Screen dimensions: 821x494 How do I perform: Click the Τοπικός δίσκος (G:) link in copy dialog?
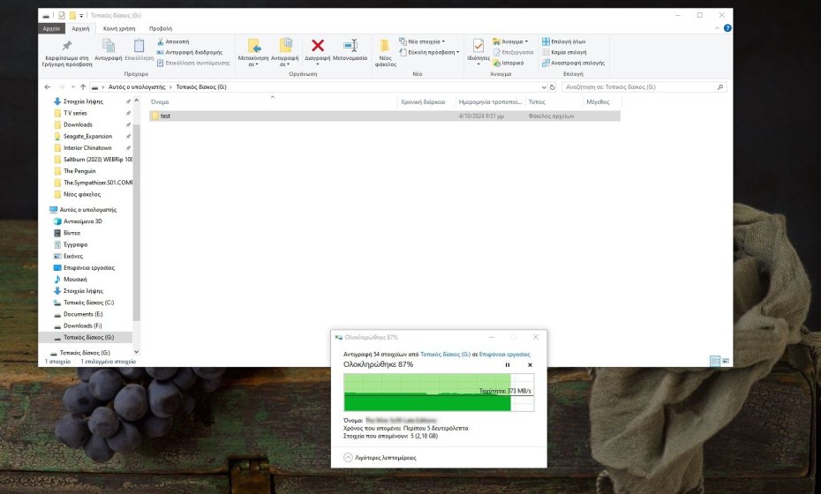point(446,355)
